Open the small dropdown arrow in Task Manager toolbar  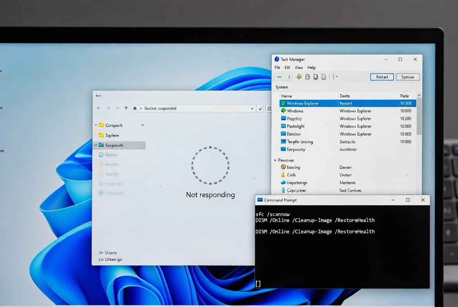pyautogui.click(x=336, y=77)
